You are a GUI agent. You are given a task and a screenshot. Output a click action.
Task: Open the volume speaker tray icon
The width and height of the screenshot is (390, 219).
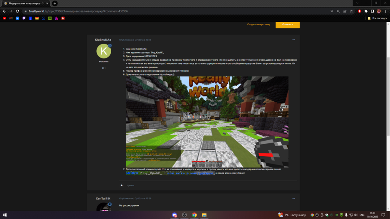coord(356,215)
